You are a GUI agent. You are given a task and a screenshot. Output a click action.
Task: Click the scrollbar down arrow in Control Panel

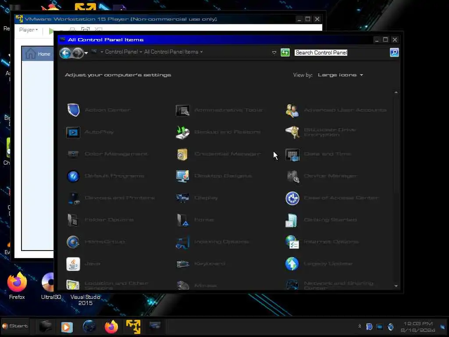tap(396, 286)
